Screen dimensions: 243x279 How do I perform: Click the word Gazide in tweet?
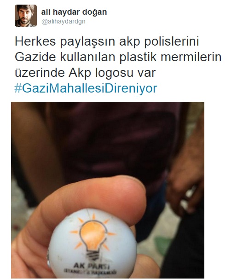tap(35, 57)
